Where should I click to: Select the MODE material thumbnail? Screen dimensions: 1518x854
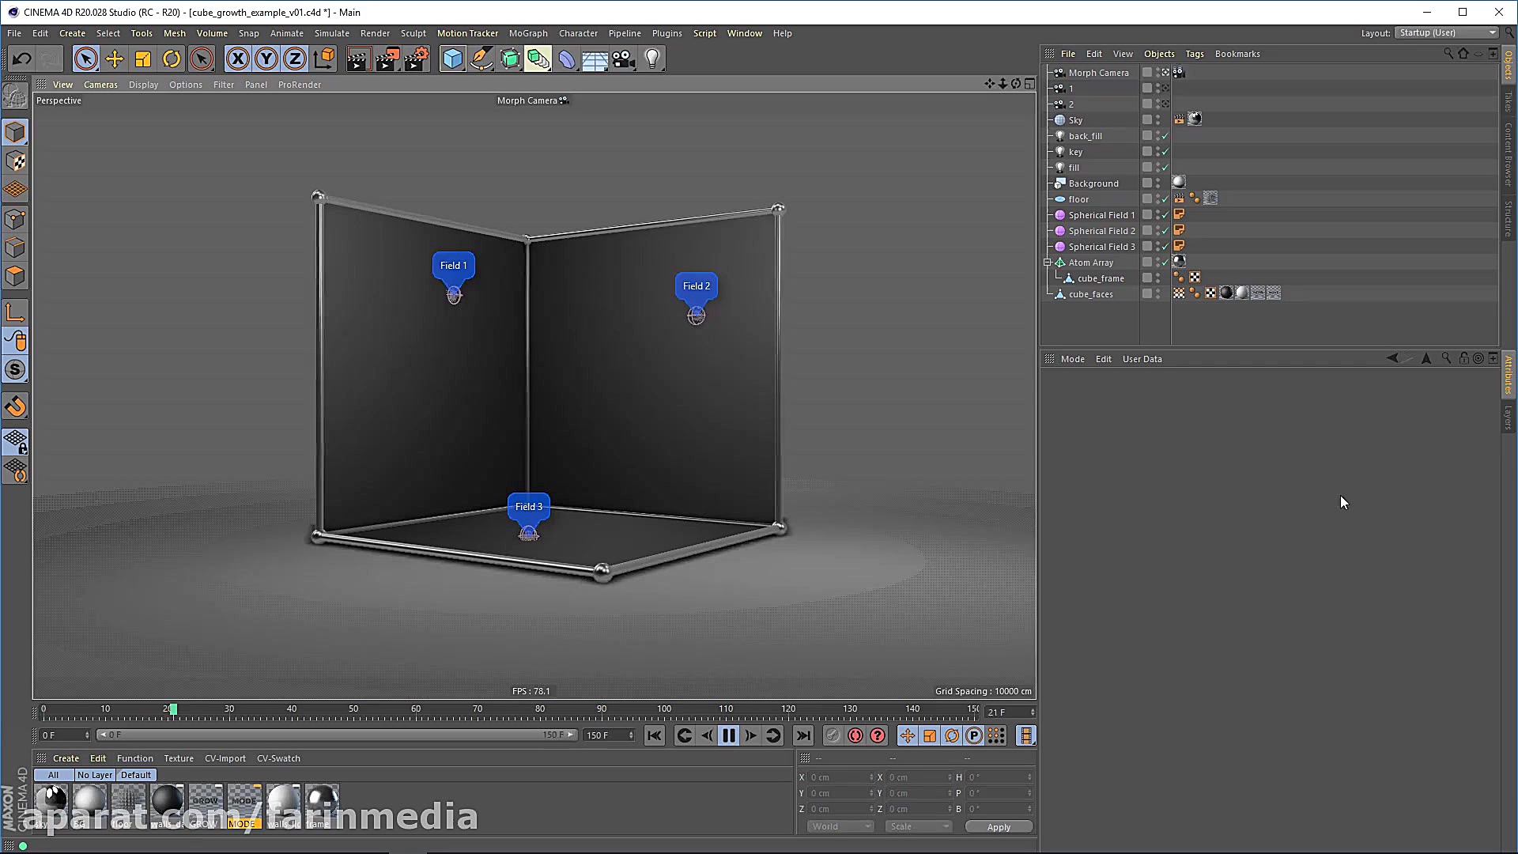tap(244, 803)
